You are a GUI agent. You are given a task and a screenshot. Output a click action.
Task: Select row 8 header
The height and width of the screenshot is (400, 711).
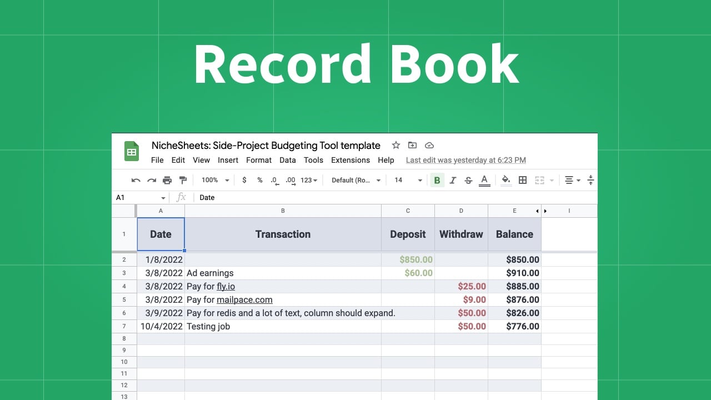click(124, 338)
